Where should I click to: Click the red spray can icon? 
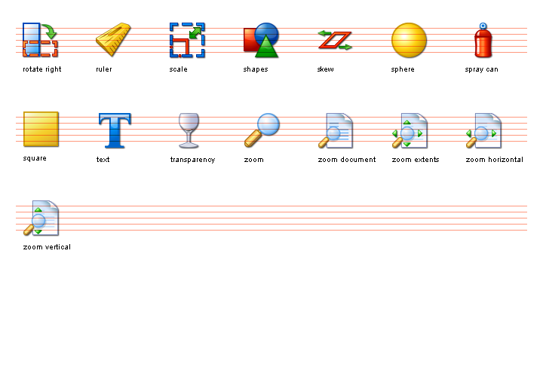(x=483, y=41)
